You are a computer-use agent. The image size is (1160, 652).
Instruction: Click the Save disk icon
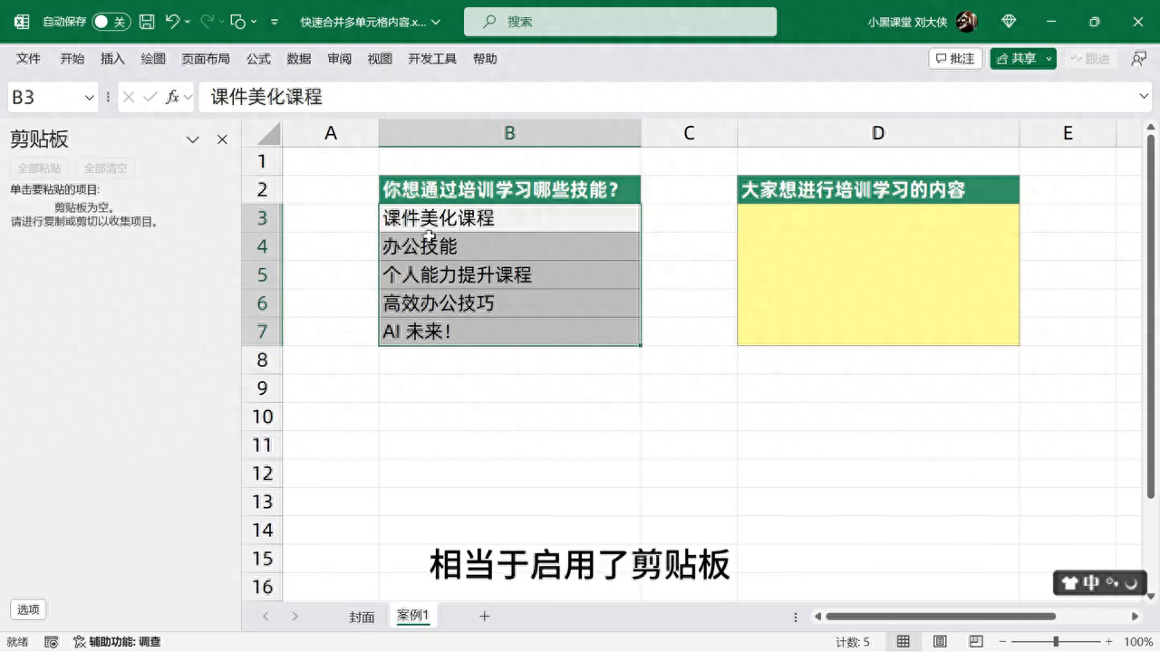[146, 22]
